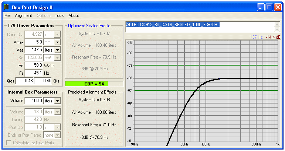Click the port Volume 13.0 field
This screenshot has height=151, width=285.
[34, 112]
